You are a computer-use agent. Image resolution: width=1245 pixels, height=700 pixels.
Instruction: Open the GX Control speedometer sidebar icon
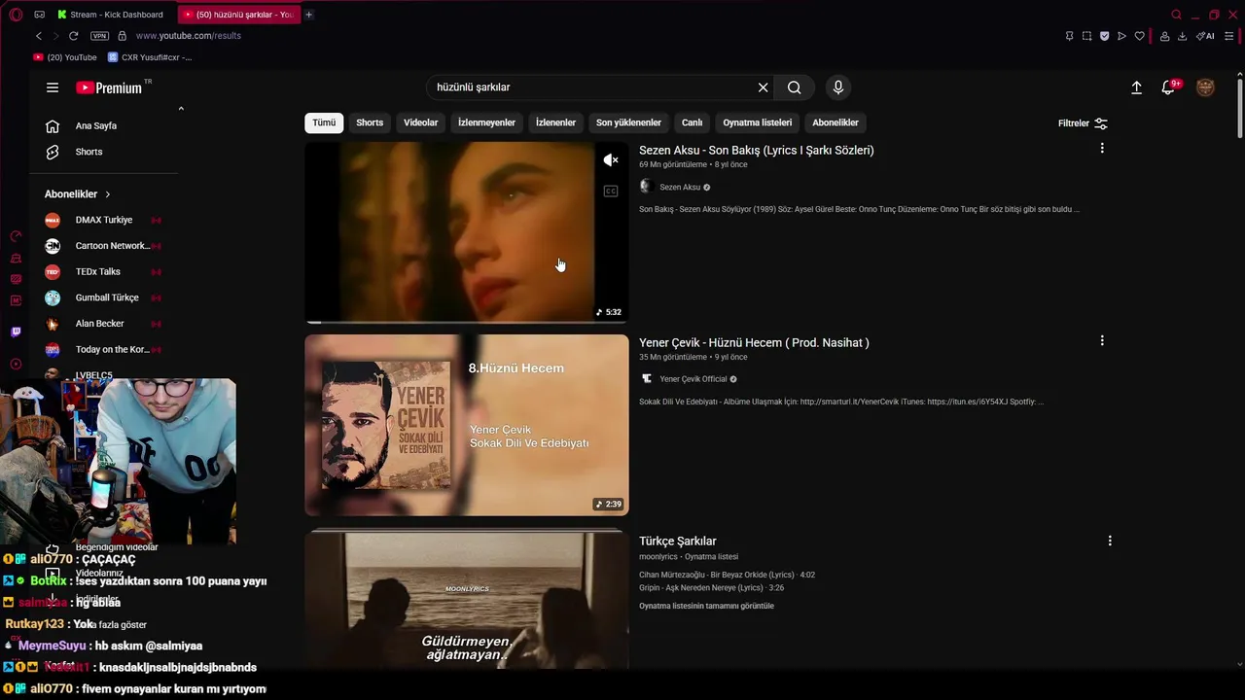[x=16, y=236]
